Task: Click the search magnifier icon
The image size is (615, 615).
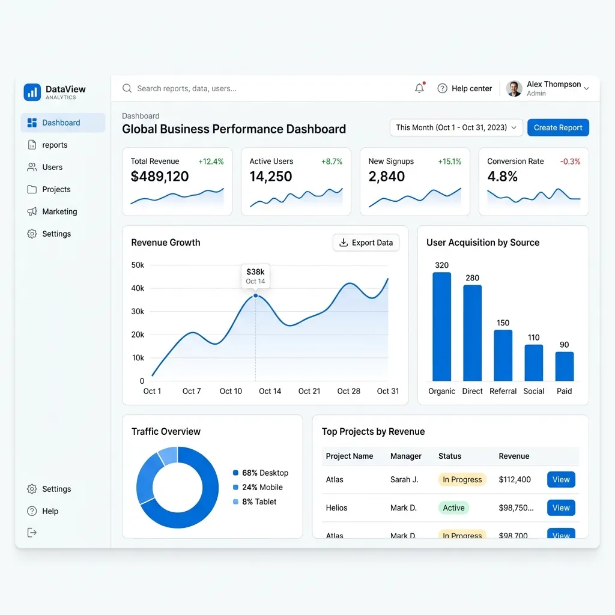Action: pos(127,88)
